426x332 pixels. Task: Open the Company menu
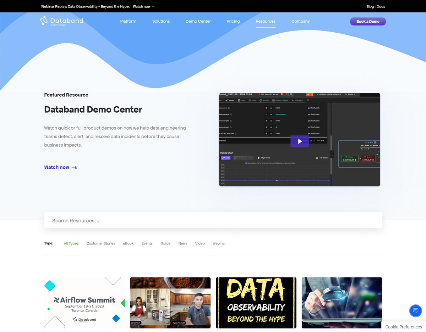pos(301,21)
